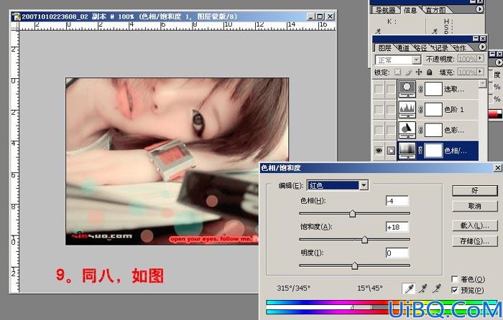Toggle lock transparent pixels icon

(x=397, y=72)
